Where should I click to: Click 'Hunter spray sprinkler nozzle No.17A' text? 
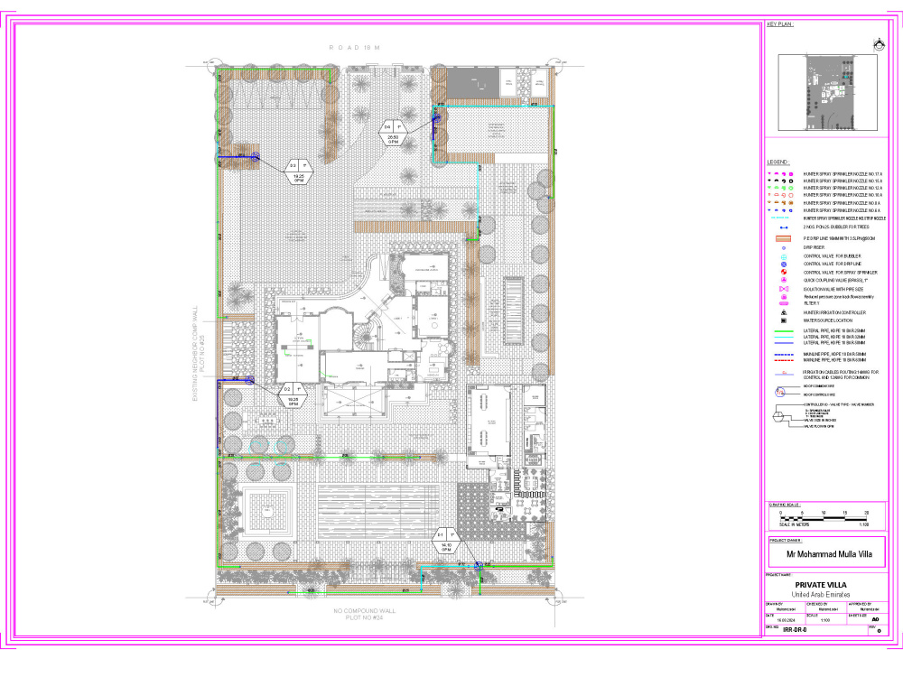[842, 174]
